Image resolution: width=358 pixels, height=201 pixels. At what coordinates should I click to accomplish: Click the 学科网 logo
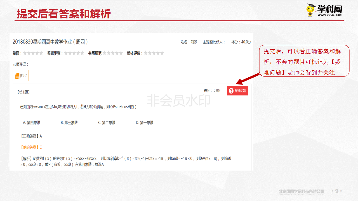(x=325, y=10)
